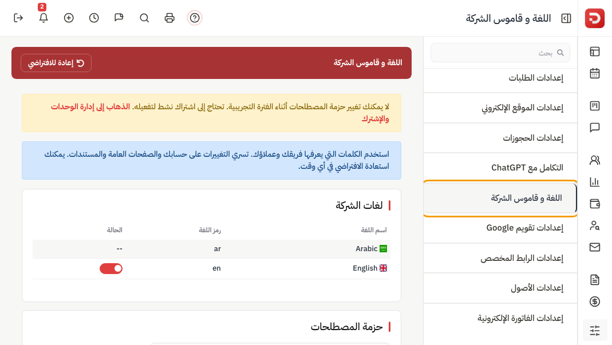Collapse the sidebar panel toggle icon
612x345 pixels.
click(x=566, y=18)
